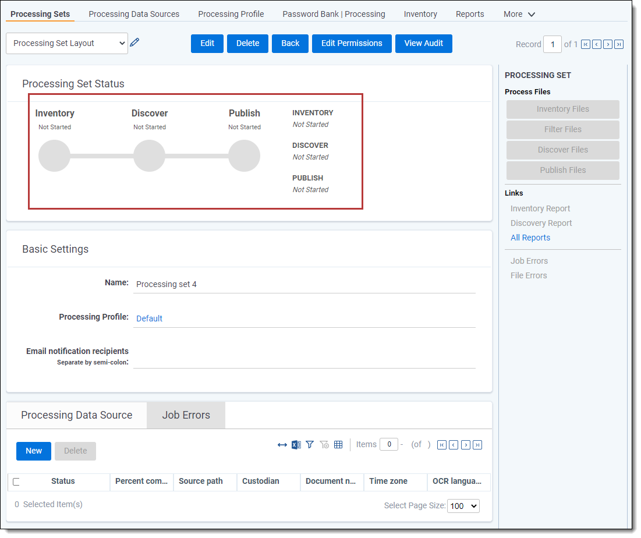Check the select-all checkbox in table header

coord(16,482)
